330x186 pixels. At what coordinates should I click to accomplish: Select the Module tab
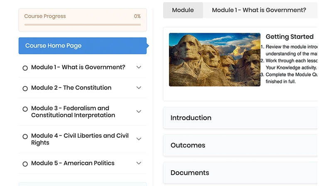[183, 10]
